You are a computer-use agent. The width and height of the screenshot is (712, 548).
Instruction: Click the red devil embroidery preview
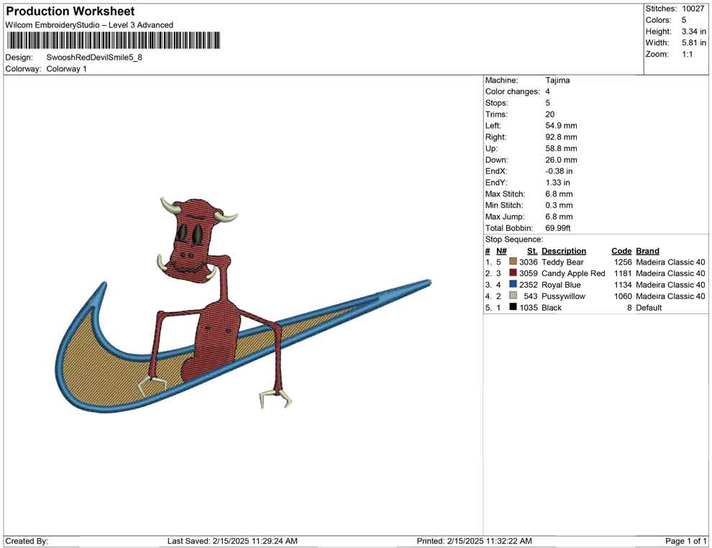243,304
